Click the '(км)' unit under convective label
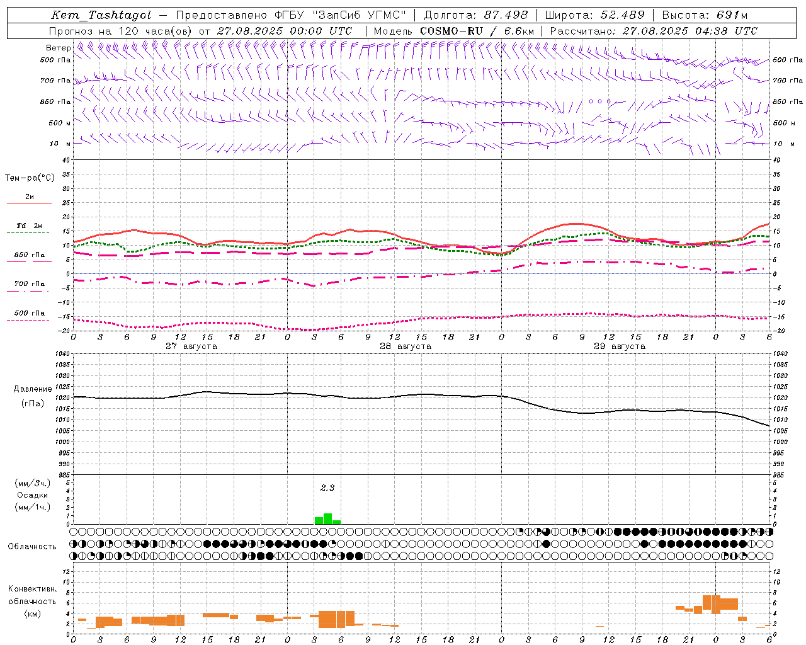This screenshot has width=806, height=645. pyautogui.click(x=33, y=614)
